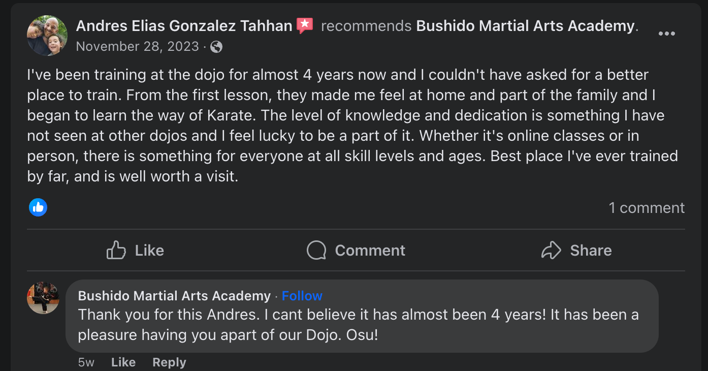The height and width of the screenshot is (371, 708).
Task: Visit Bushido Martial Arts Academy page from the post header
Action: tap(526, 25)
